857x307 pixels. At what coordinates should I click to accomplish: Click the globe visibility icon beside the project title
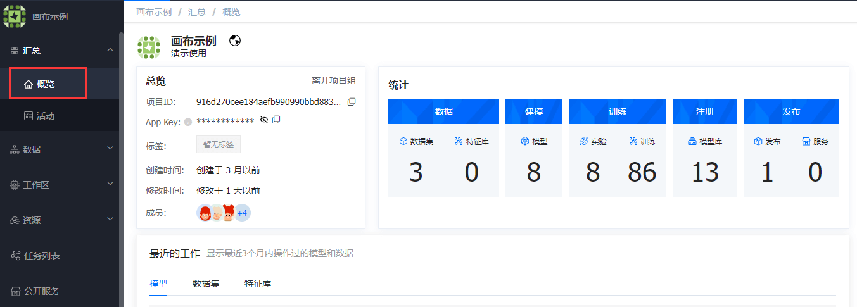coord(235,41)
